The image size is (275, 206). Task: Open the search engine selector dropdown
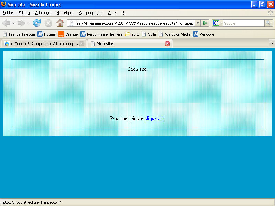pyautogui.click(x=221, y=23)
